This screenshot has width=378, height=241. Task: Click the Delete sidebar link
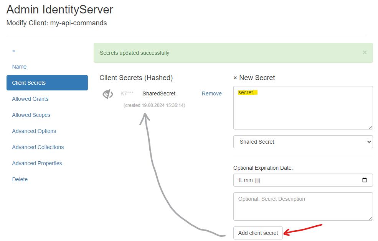(20, 179)
